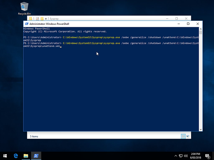Maximize the Sysprep Explorer window
Image resolution: width=214 pixels, height=160 pixels.
pos(177,18)
